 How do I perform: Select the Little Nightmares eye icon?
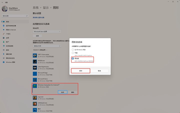pyautogui.click(x=35, y=68)
